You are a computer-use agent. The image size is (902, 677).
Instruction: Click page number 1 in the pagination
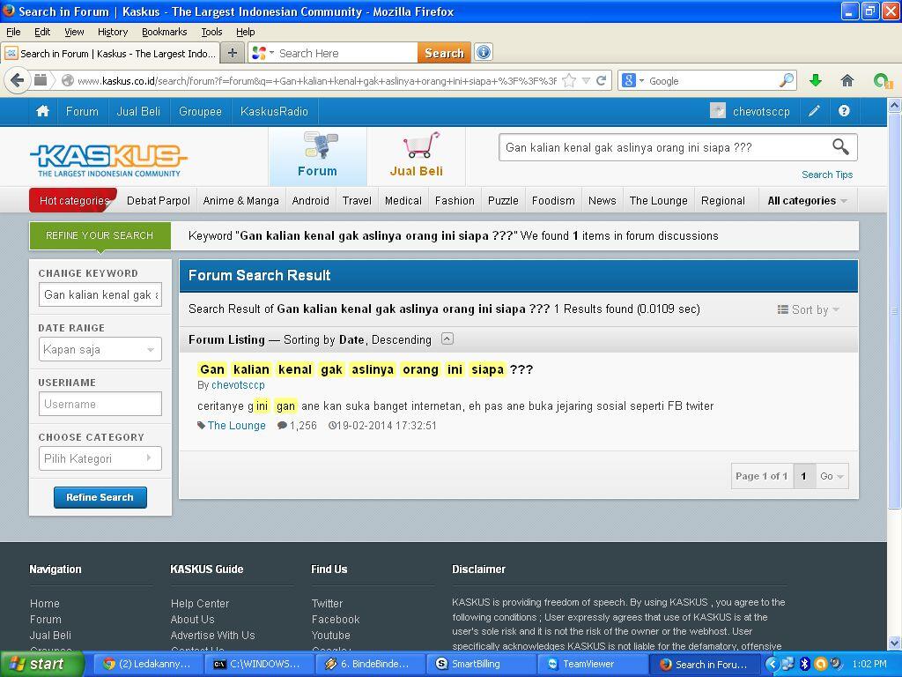803,476
